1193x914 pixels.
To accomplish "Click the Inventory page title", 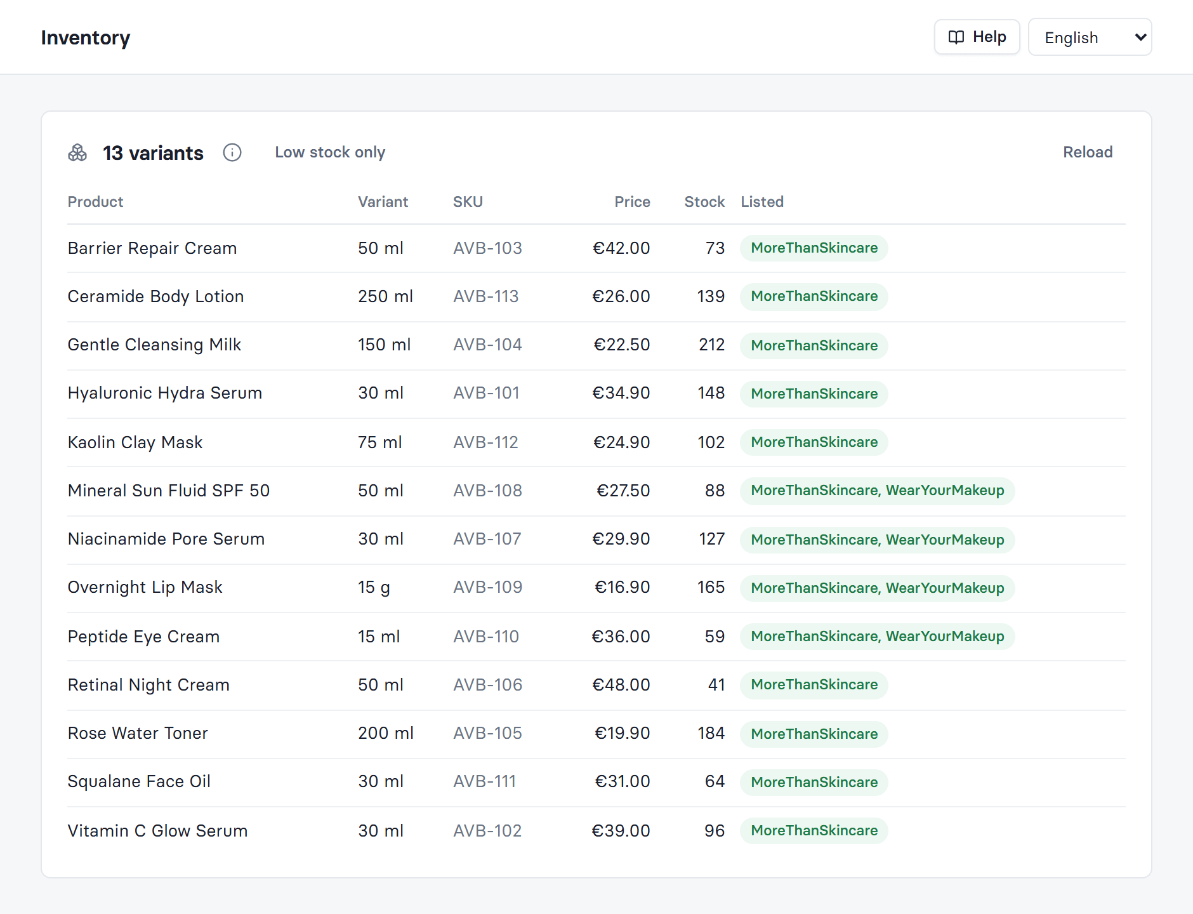I will (86, 37).
